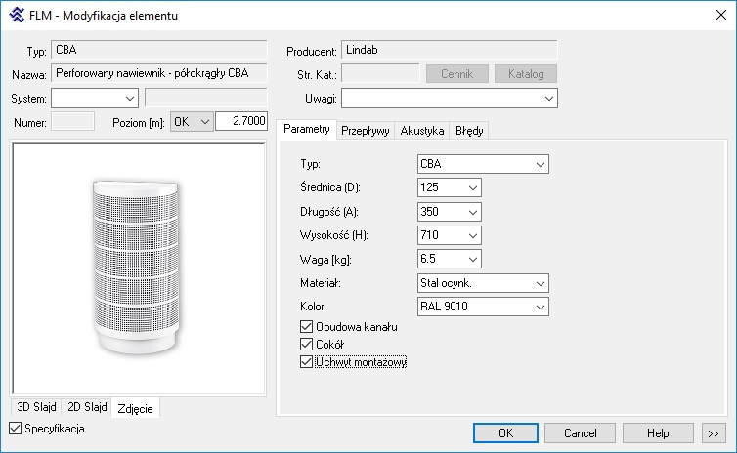Open the Akustyka tab
737x453 pixels.
422,131
